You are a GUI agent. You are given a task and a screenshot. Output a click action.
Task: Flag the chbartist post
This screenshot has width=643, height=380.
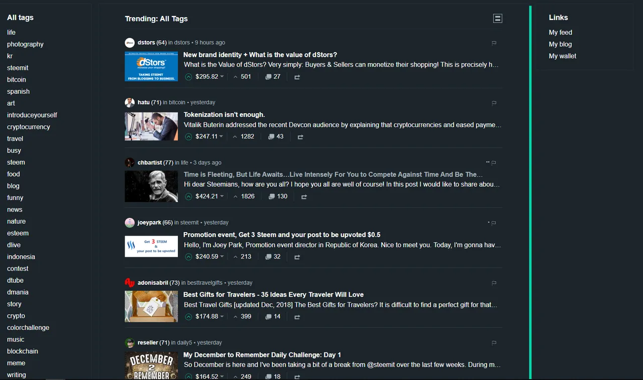click(x=494, y=162)
